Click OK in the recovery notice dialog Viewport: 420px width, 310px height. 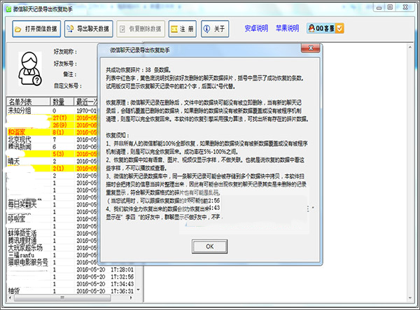(x=209, y=246)
